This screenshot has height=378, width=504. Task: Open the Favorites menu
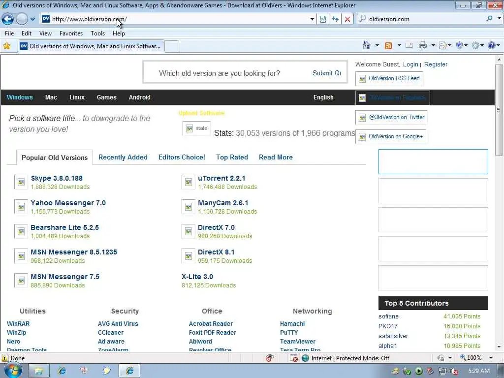pyautogui.click(x=71, y=33)
